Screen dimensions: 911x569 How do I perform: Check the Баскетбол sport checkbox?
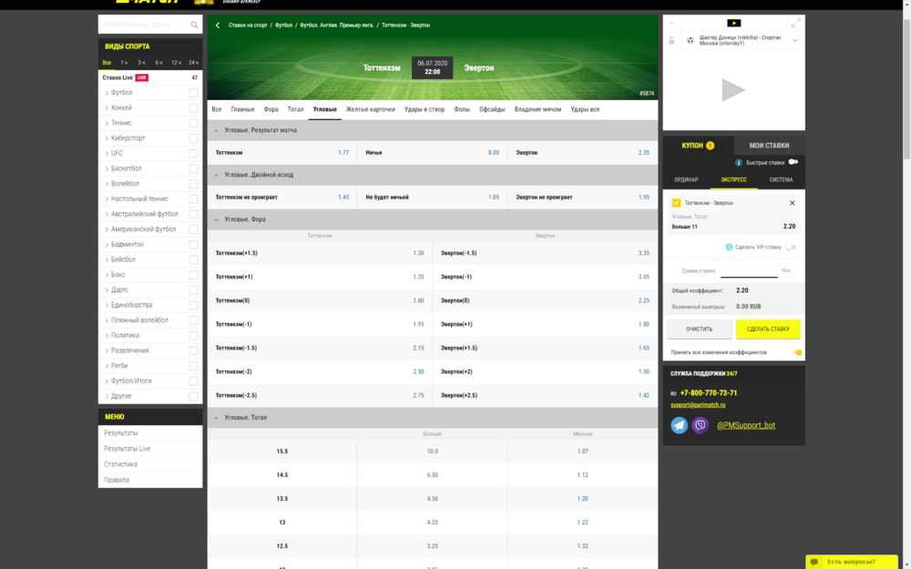pos(193,168)
